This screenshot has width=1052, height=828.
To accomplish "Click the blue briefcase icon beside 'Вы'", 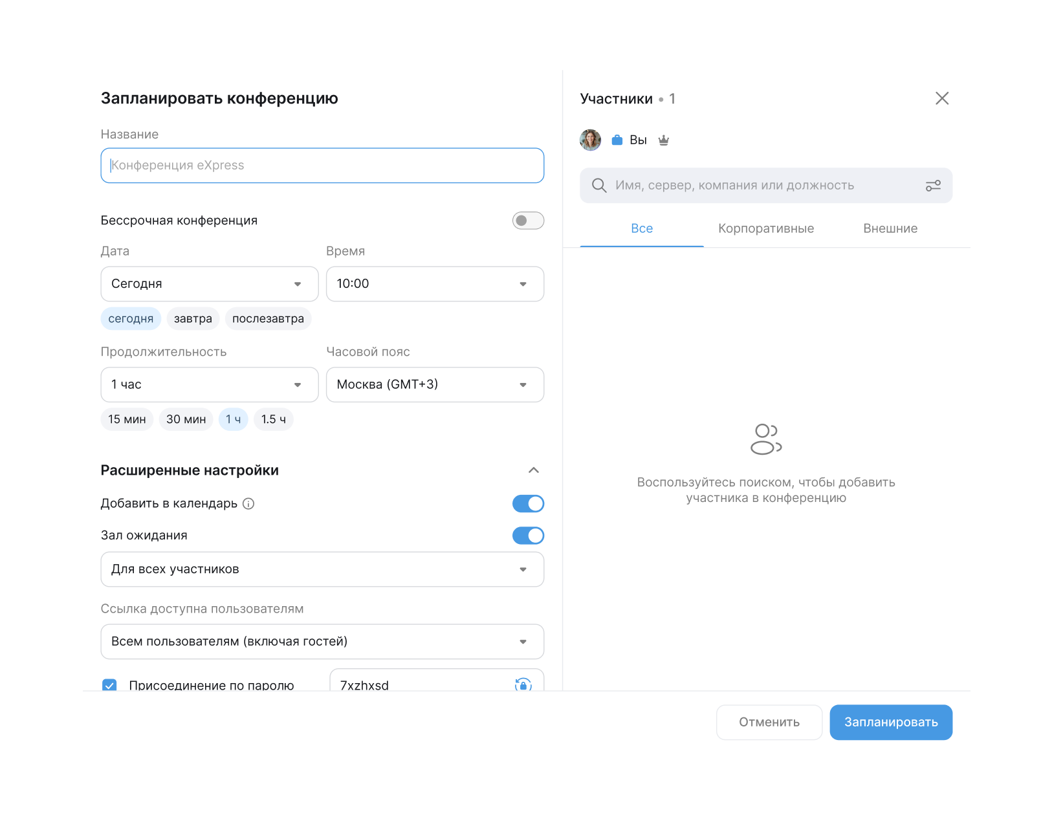I will tap(617, 140).
